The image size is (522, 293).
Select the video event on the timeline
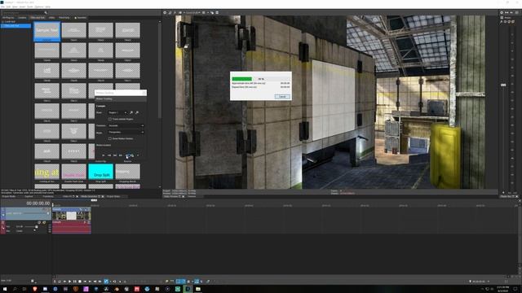(x=72, y=214)
